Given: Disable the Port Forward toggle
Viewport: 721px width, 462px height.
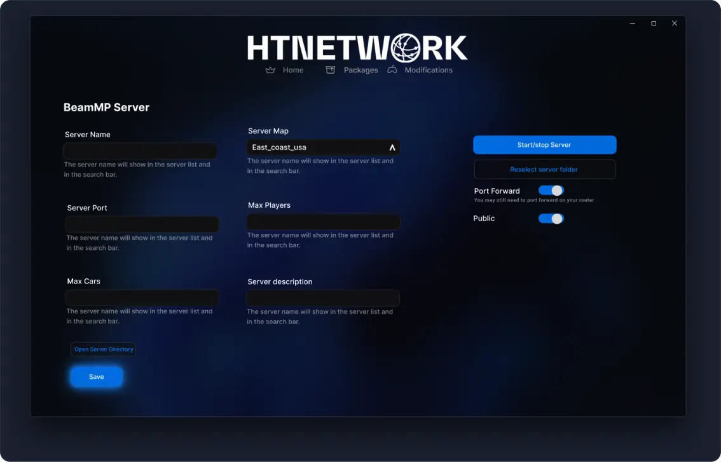Looking at the screenshot, I should pos(551,190).
